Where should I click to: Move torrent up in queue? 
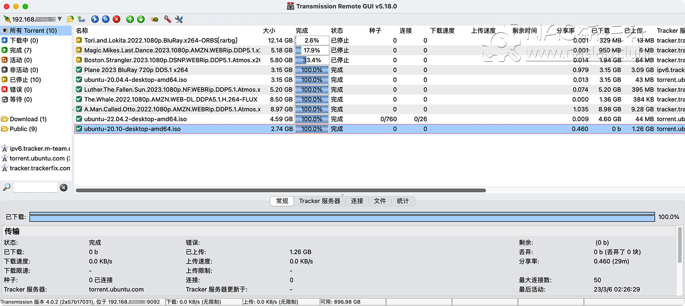[x=130, y=19]
